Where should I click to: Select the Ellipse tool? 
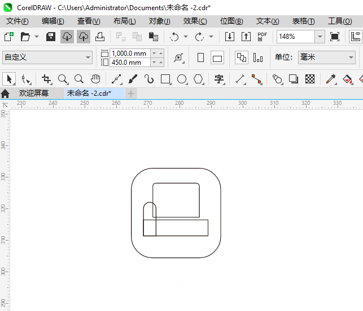(182, 79)
